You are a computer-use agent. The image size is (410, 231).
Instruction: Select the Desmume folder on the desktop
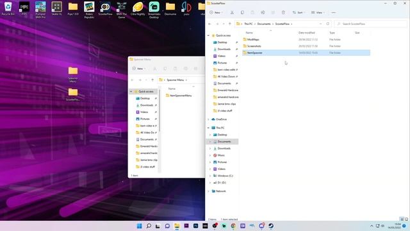tap(170, 8)
